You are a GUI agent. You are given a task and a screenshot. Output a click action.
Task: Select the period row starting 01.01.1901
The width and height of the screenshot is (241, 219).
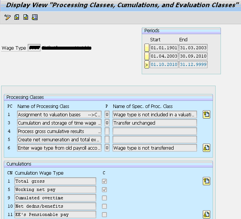(x=147, y=48)
